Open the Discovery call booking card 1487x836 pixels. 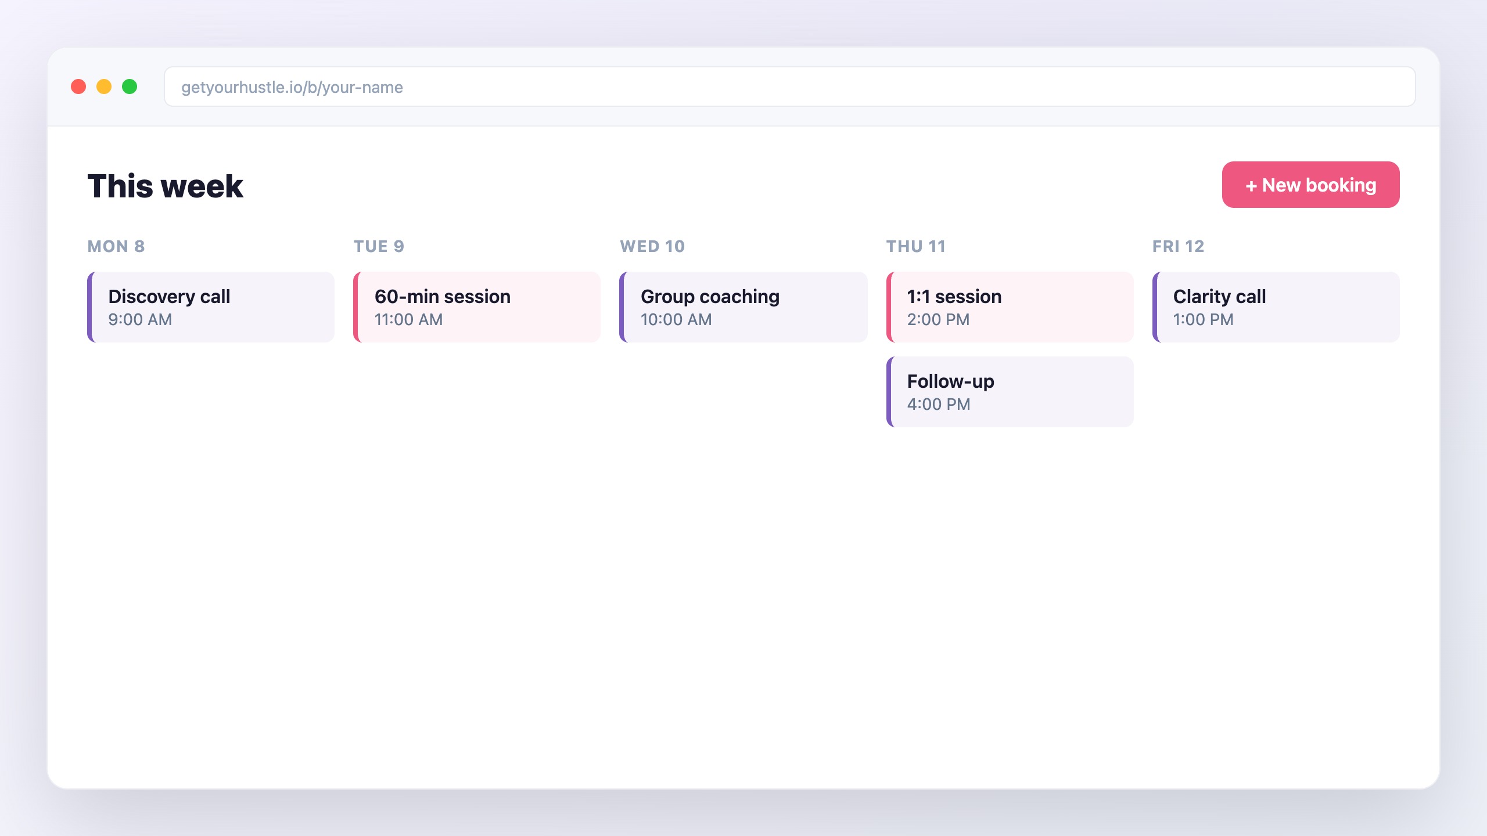coord(211,307)
